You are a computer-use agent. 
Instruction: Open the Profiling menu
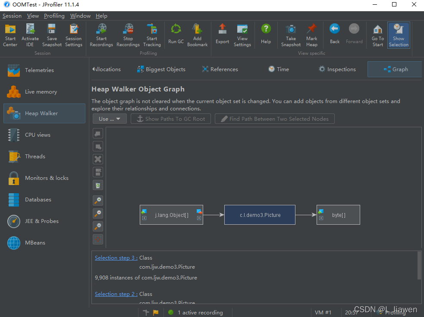pyautogui.click(x=54, y=16)
